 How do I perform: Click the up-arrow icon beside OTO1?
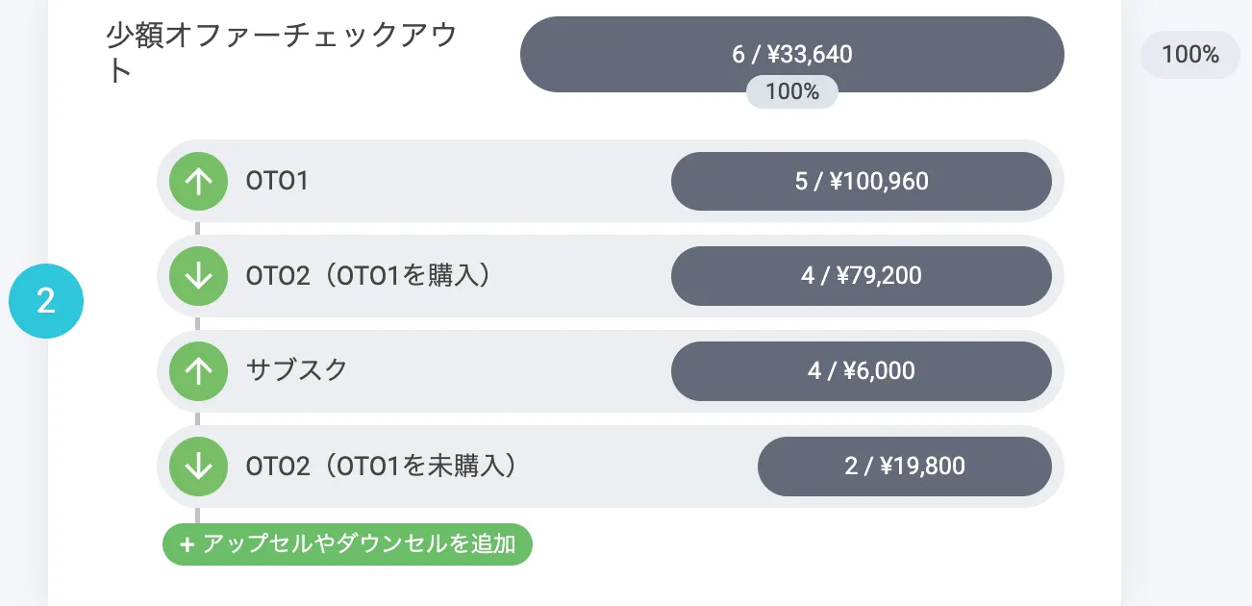tap(198, 182)
